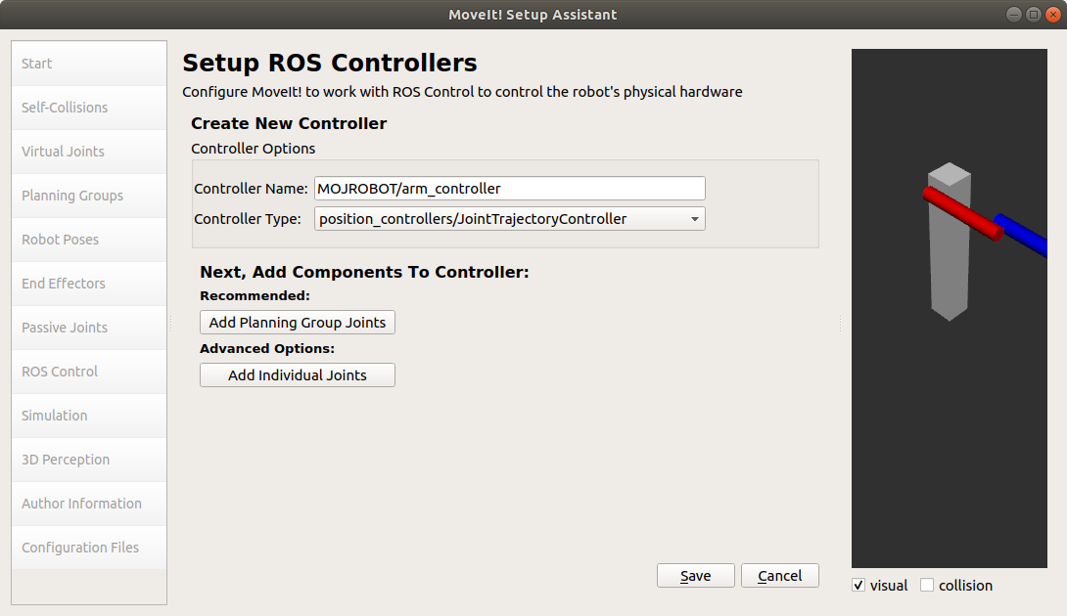Cancel the controller creation

pos(779,576)
